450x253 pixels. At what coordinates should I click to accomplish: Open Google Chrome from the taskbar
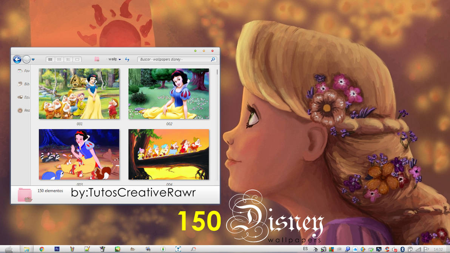(42, 249)
